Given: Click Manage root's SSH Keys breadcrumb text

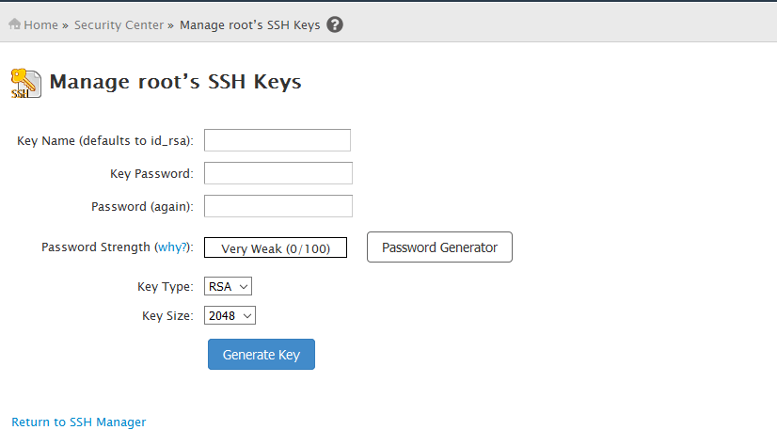Looking at the screenshot, I should pos(249,25).
